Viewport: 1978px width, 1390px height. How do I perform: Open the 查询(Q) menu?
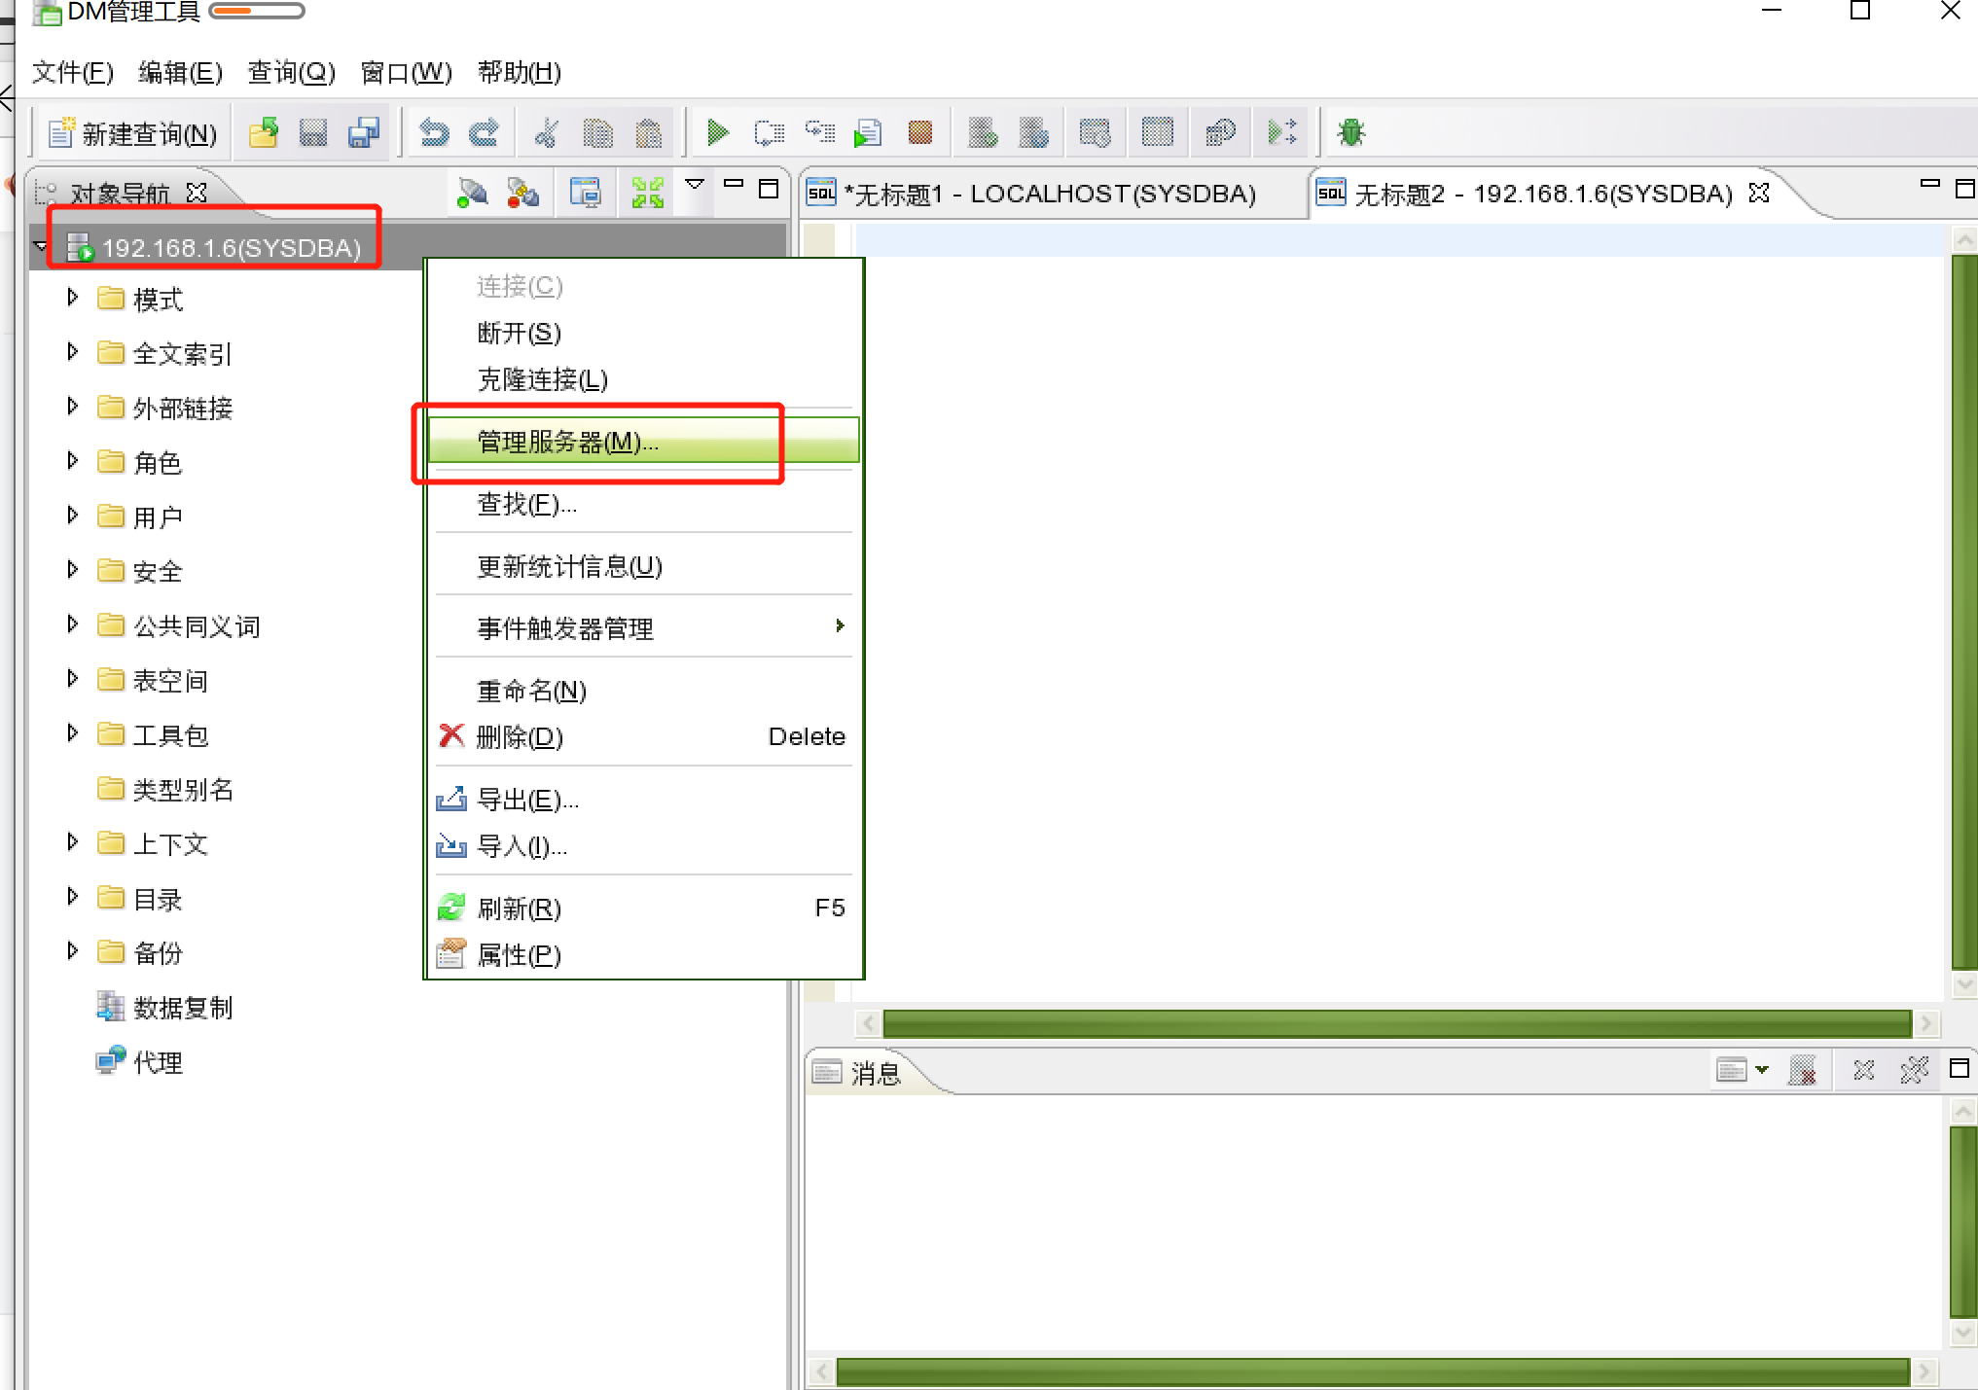tap(291, 72)
